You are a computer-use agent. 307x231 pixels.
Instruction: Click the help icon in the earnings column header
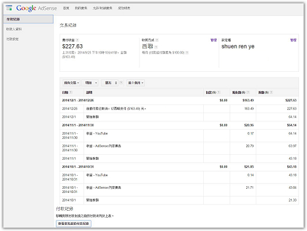pyautogui.click(x=248, y=93)
